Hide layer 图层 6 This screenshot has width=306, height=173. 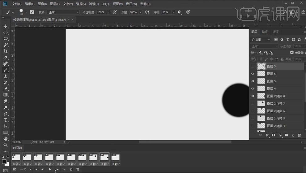coord(253,74)
